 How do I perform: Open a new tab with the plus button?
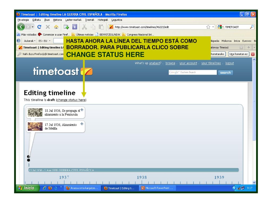249,47
